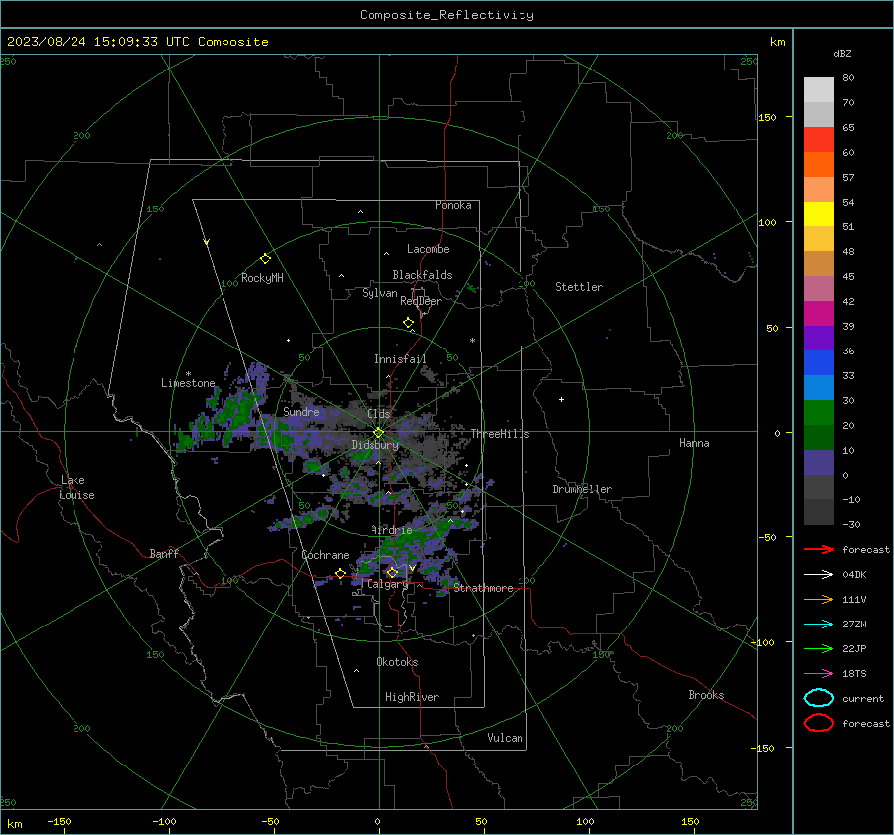Click the Ponoka city label
Image resolution: width=894 pixels, height=835 pixels.
tap(453, 205)
